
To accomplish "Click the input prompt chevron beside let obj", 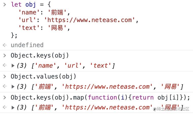I will pyautogui.click(x=5, y=5).
